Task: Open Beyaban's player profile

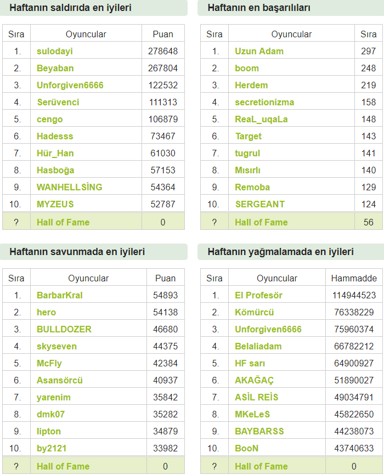Action: [55, 68]
